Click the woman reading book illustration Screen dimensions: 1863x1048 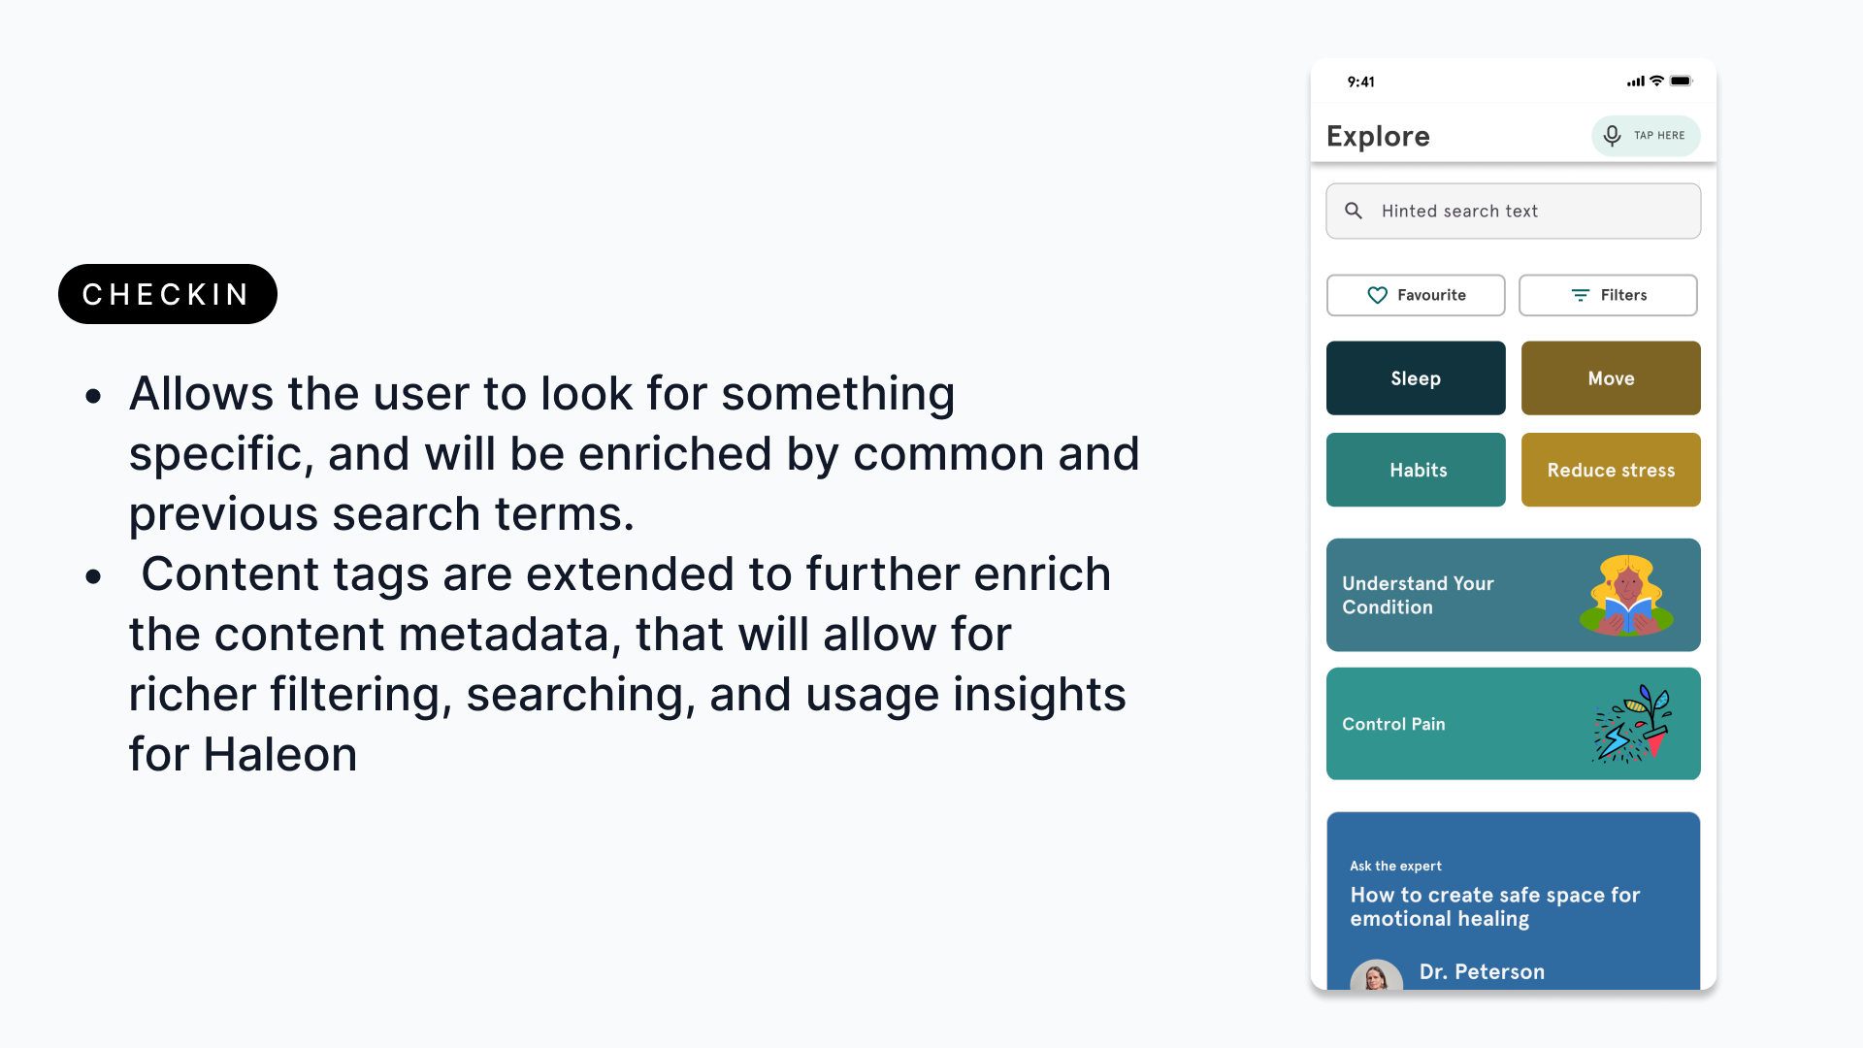point(1627,595)
